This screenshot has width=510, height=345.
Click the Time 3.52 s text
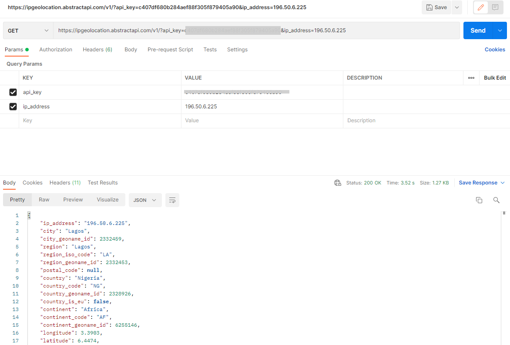tap(400, 183)
